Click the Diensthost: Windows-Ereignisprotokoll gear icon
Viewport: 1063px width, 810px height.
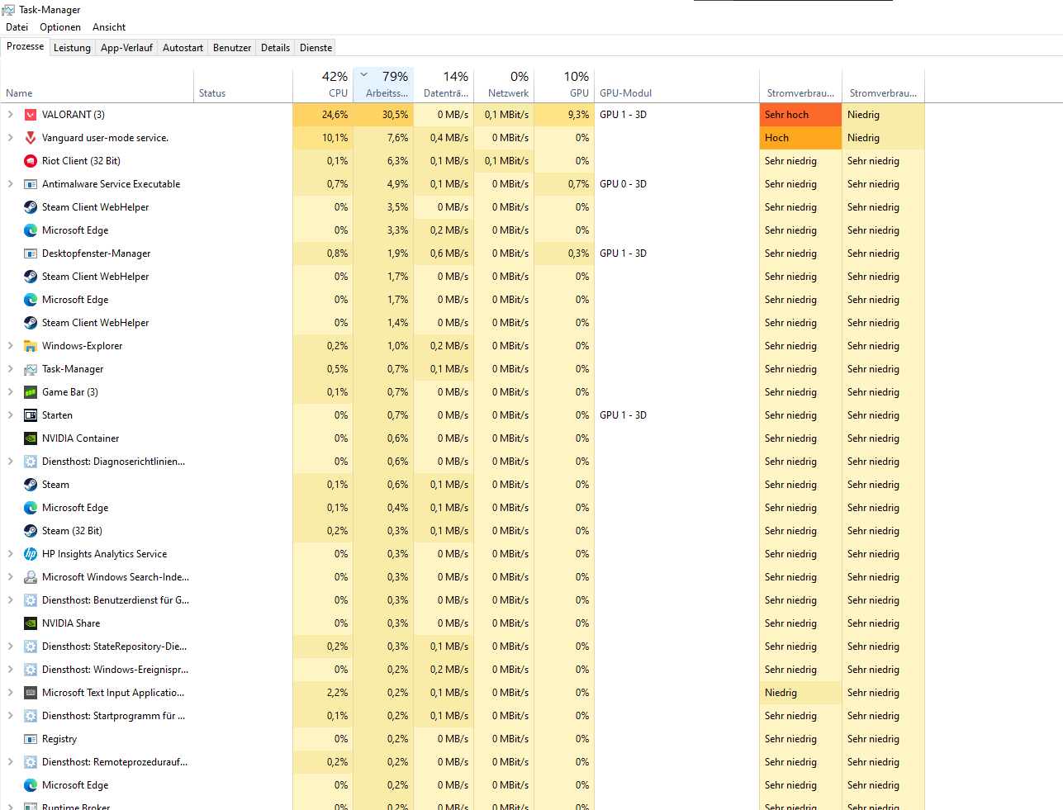coord(31,670)
